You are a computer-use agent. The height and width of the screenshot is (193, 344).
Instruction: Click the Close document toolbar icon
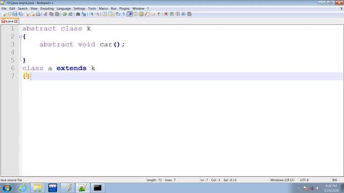click(x=27, y=14)
